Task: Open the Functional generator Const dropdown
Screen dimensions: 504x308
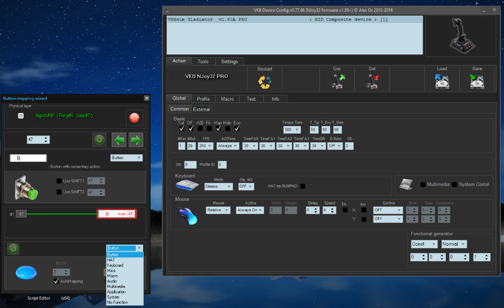Action: coord(424,244)
